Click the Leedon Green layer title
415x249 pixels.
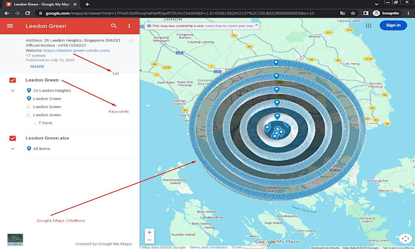[42, 80]
